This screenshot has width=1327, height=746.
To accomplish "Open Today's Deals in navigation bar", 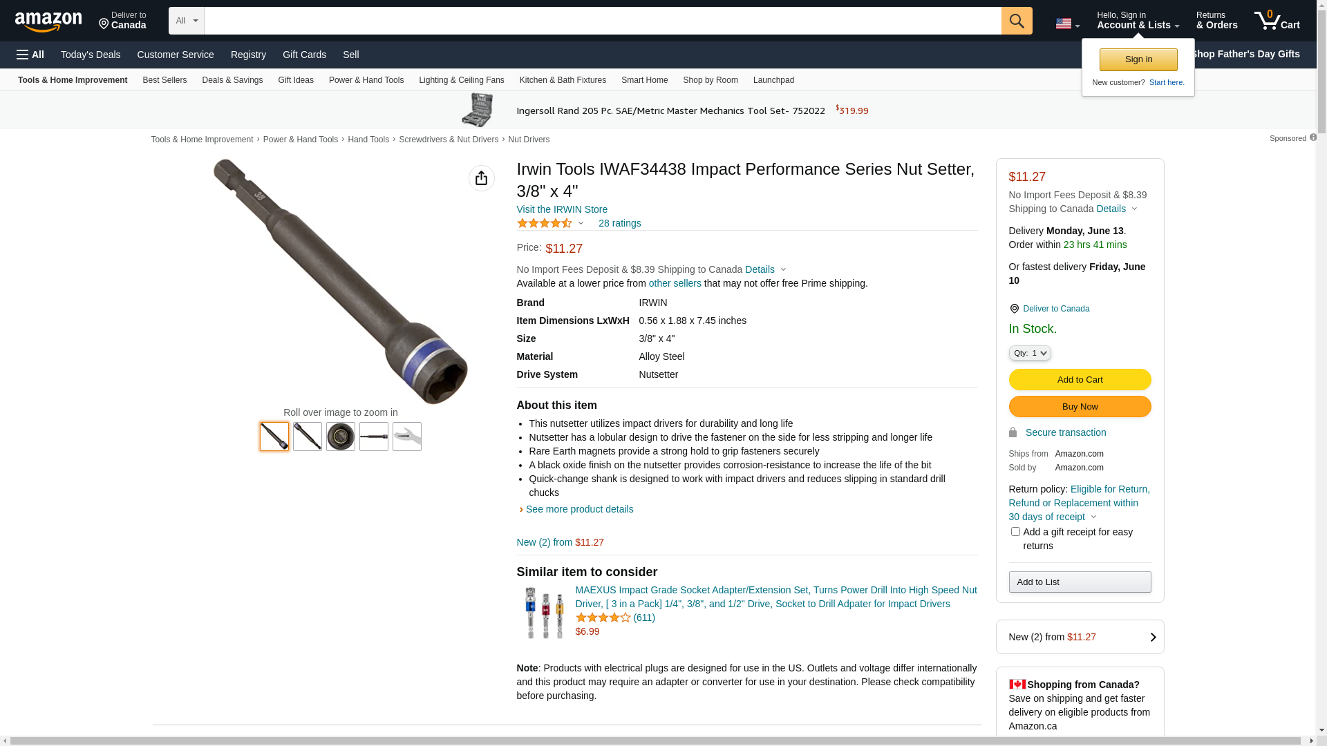I will point(91,55).
